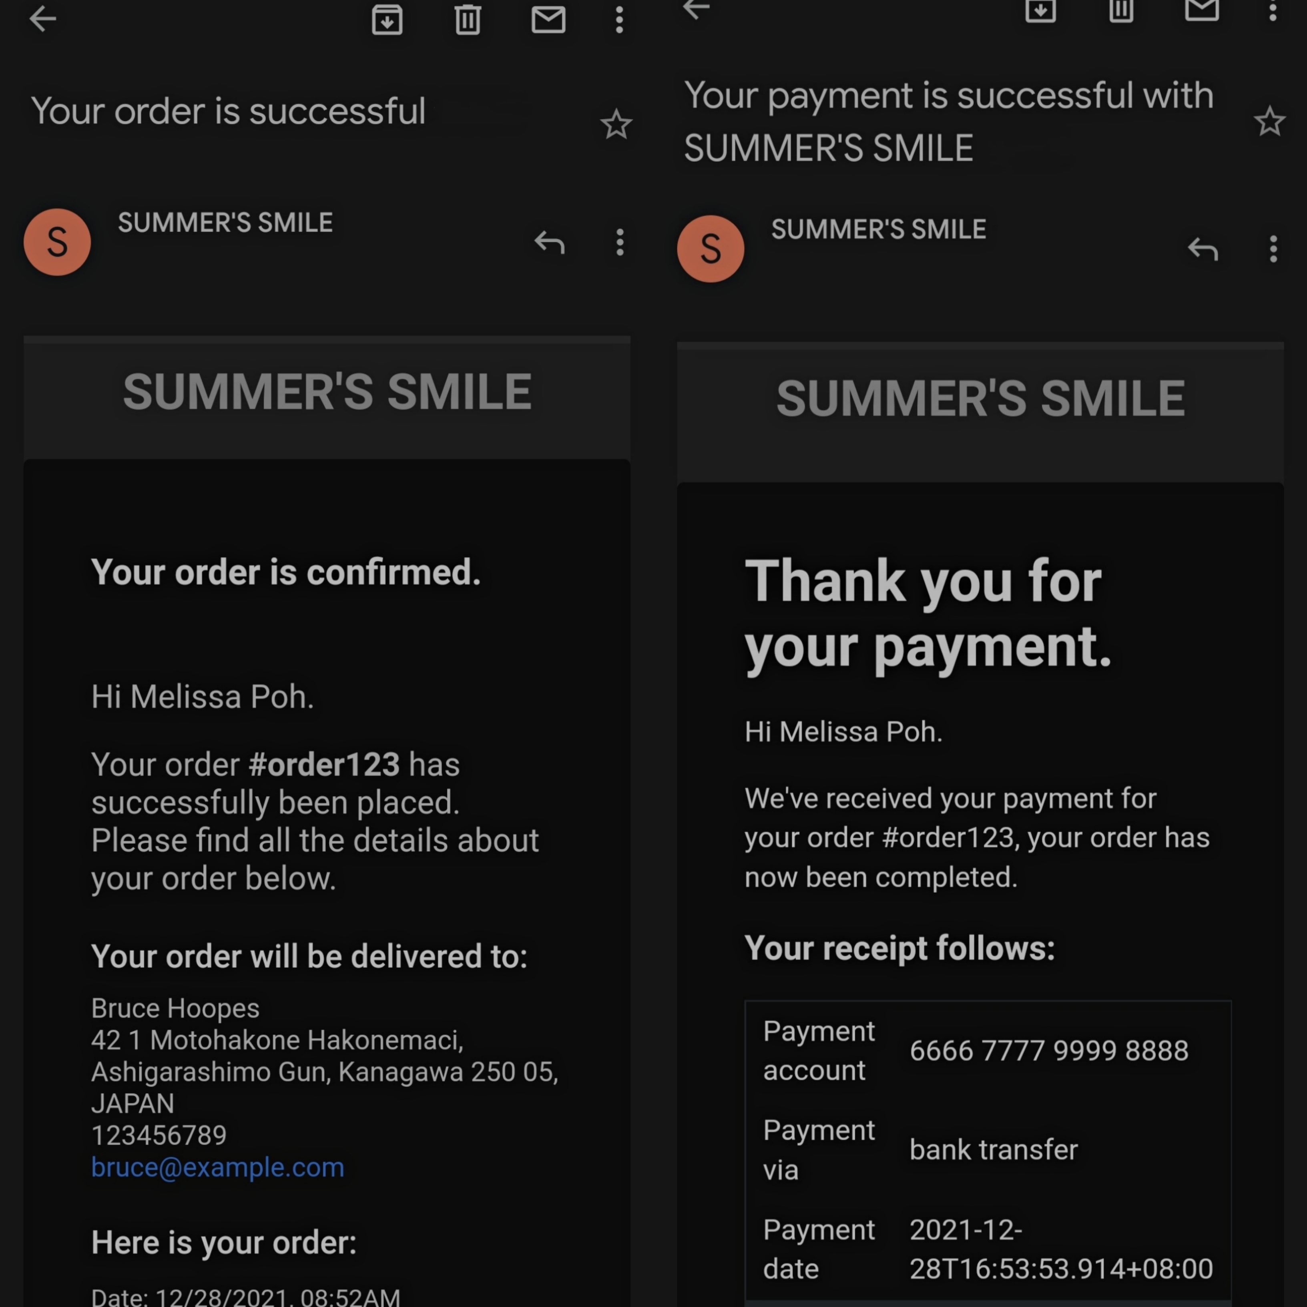Go back from the order email

(x=42, y=19)
